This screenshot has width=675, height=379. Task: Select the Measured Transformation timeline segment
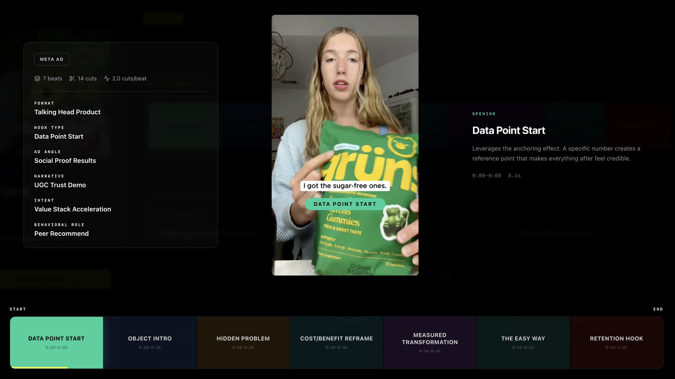point(430,343)
